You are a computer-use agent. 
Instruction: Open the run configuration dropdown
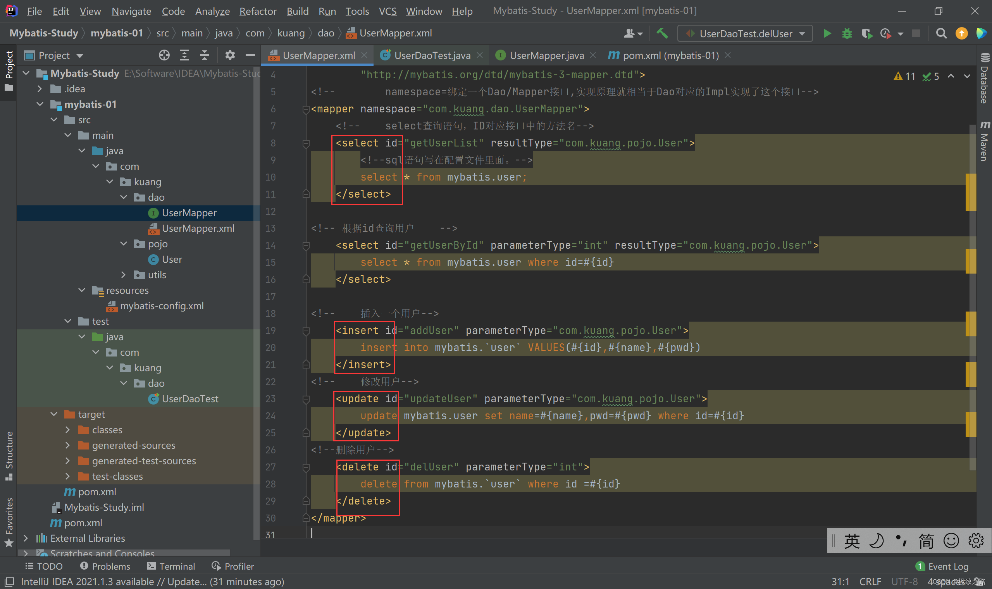744,34
